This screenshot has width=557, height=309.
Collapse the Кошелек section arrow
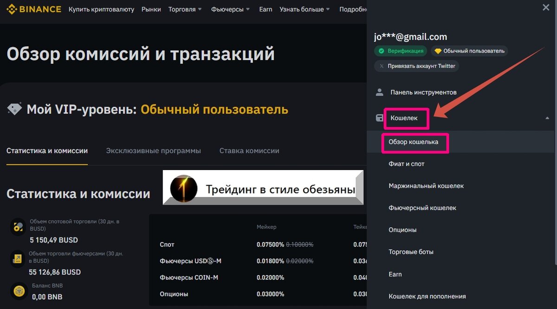pos(547,118)
